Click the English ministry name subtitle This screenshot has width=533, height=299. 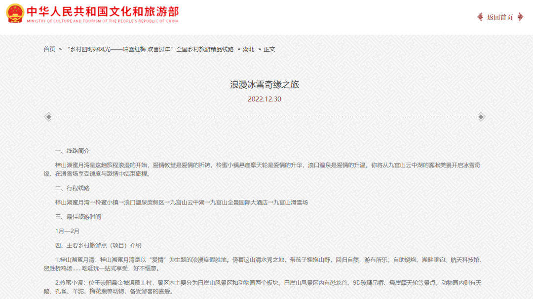click(x=102, y=21)
